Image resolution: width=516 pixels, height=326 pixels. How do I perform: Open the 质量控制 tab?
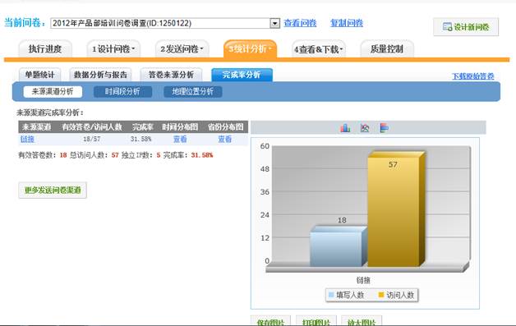pyautogui.click(x=387, y=49)
